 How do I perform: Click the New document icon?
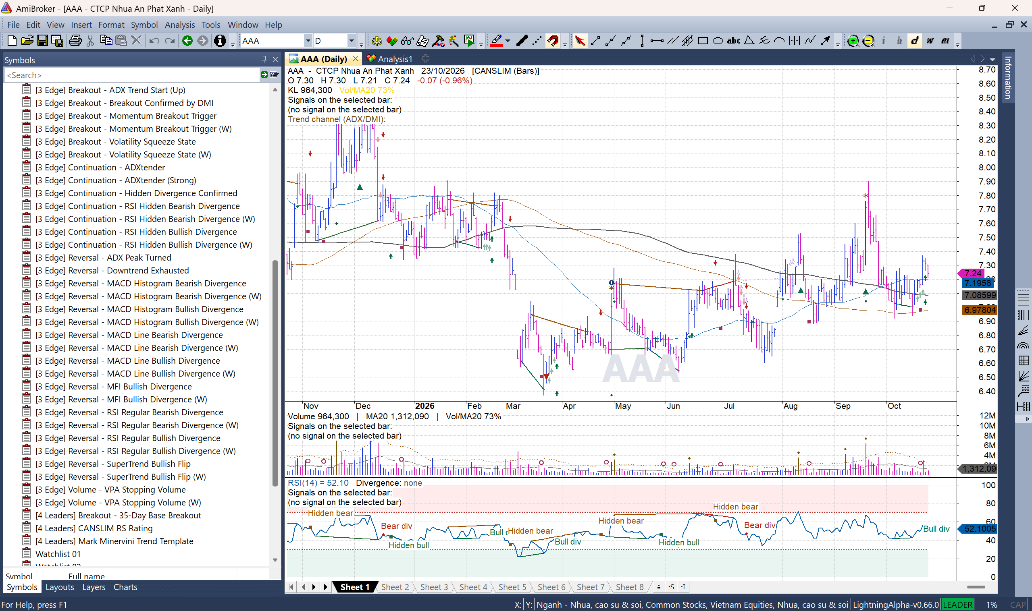[x=12, y=41]
